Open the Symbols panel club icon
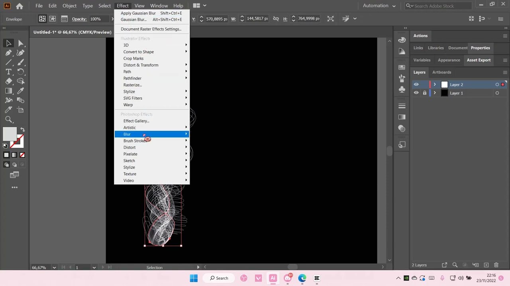The height and width of the screenshot is (286, 510). click(402, 90)
